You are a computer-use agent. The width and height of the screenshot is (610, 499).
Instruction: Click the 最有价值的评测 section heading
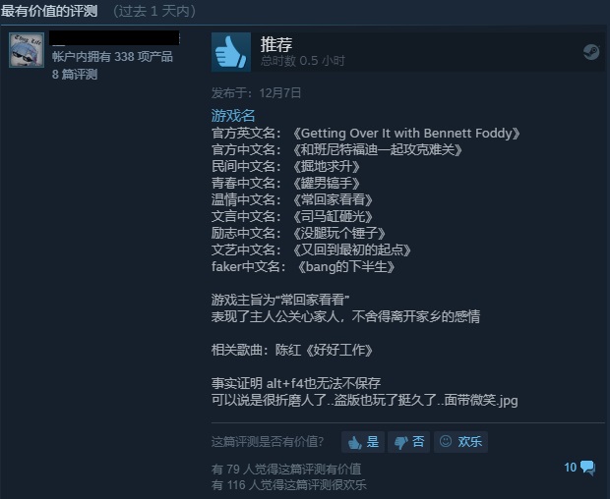[x=49, y=11]
